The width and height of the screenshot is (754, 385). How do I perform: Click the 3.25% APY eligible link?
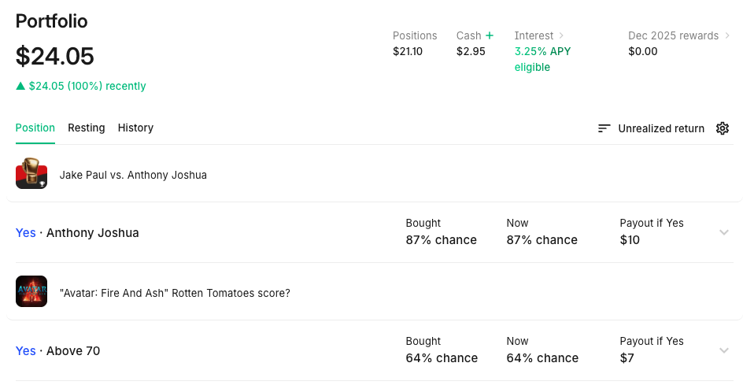point(543,59)
